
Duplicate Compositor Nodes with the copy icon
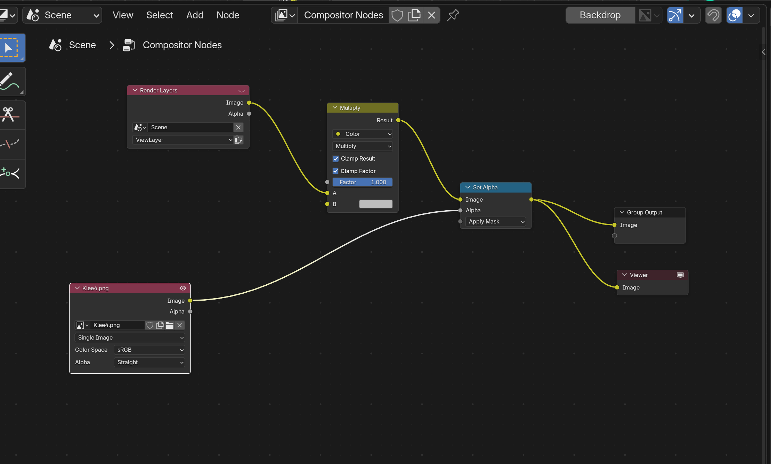pyautogui.click(x=414, y=15)
